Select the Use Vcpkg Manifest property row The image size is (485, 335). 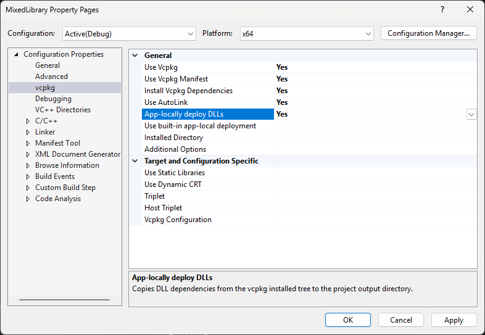click(309, 79)
